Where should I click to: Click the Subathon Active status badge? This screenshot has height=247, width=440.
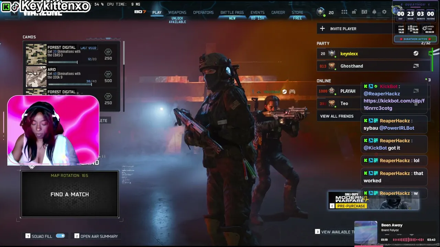415,39
